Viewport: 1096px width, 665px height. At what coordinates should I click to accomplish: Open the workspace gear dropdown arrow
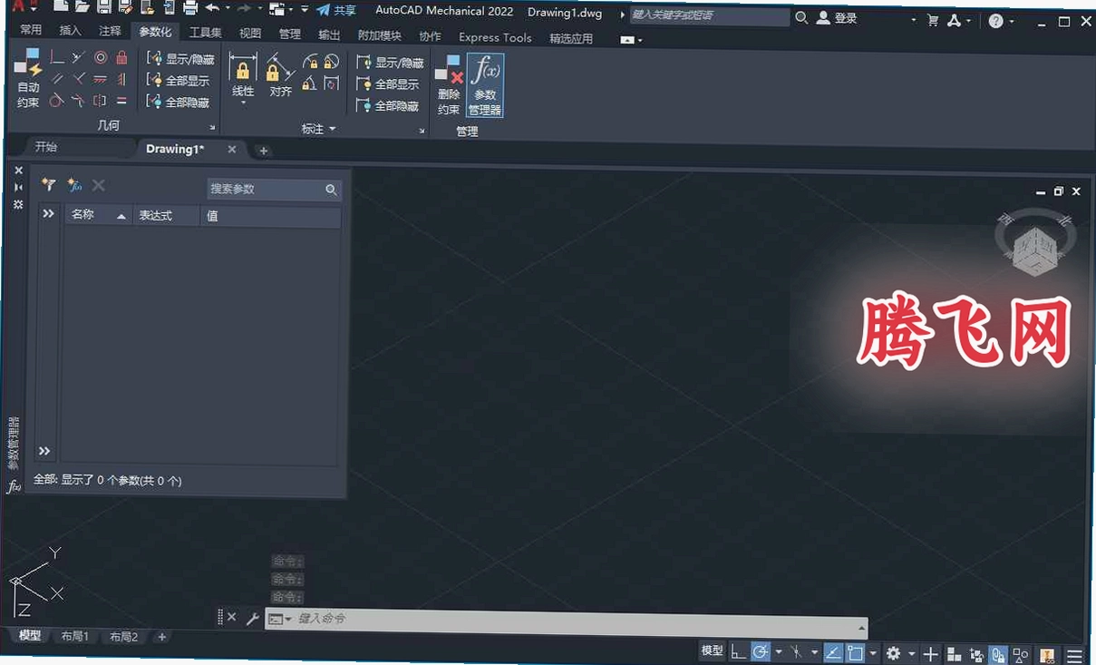tap(911, 653)
